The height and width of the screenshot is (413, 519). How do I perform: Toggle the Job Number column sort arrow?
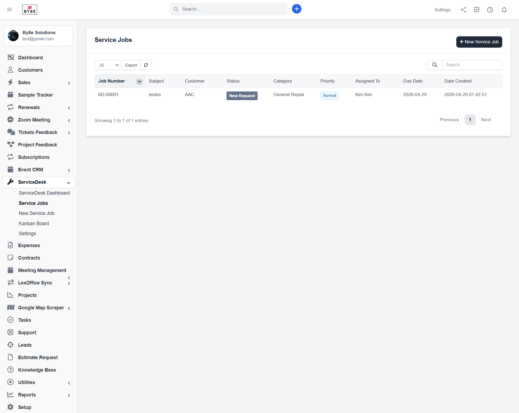(139, 81)
